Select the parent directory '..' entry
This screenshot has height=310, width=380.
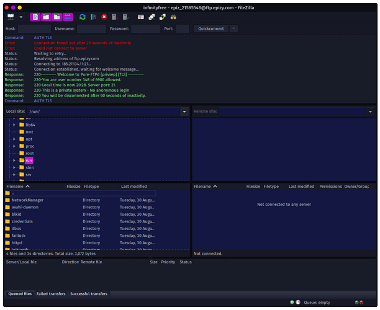tap(80, 193)
